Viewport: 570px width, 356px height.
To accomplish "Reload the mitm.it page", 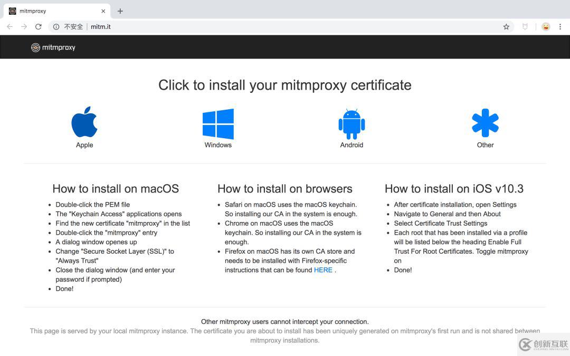I will [x=38, y=26].
